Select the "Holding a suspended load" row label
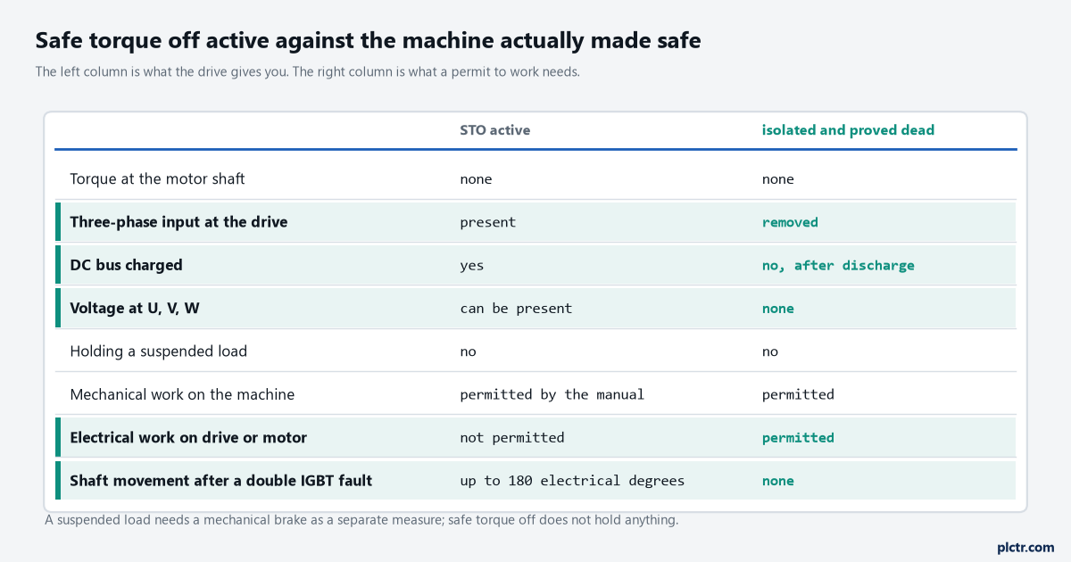The width and height of the screenshot is (1071, 562). pyautogui.click(x=159, y=351)
